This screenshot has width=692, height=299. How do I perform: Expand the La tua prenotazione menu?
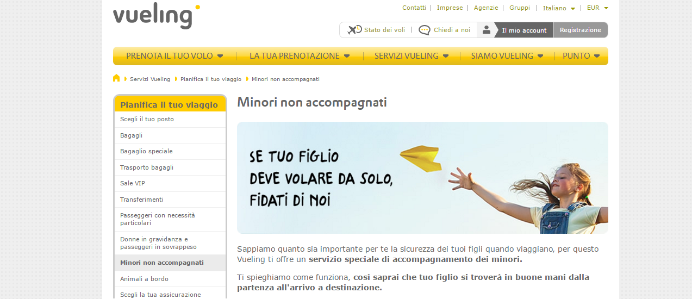pyautogui.click(x=300, y=55)
